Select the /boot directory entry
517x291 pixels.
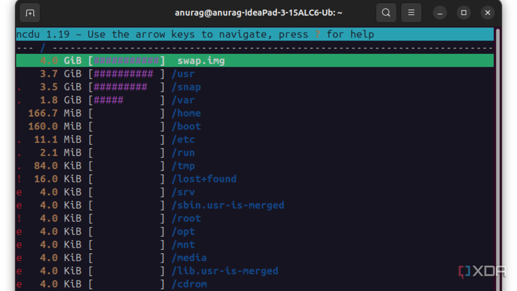[186, 126]
